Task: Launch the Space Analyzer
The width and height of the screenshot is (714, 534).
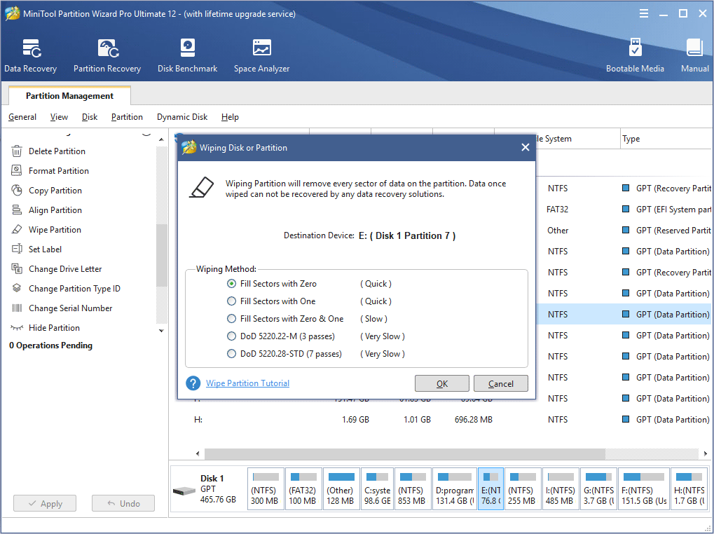Action: pos(261,55)
